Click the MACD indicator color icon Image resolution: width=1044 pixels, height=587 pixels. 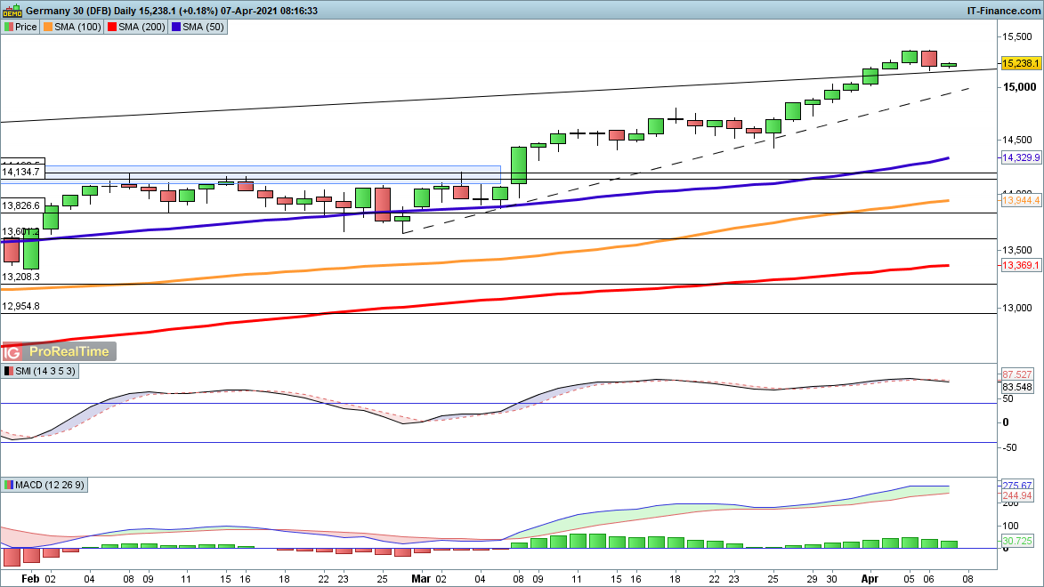coord(9,485)
